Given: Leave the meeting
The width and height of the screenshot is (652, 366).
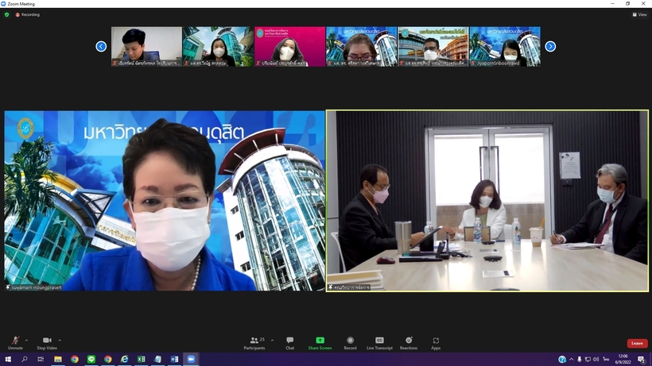Looking at the screenshot, I should click(637, 343).
